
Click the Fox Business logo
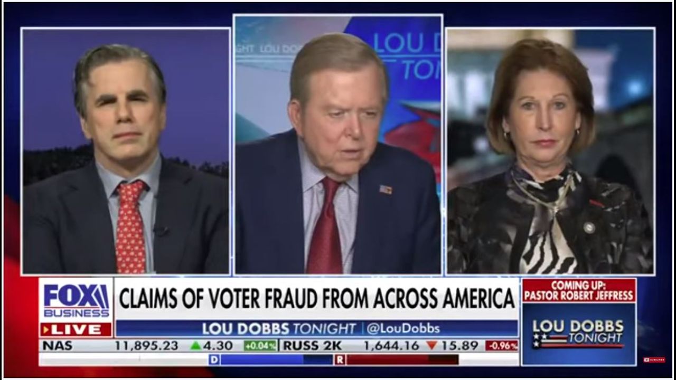point(76,300)
